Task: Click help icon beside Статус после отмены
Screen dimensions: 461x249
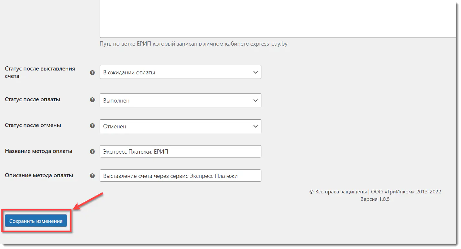Action: (92, 126)
